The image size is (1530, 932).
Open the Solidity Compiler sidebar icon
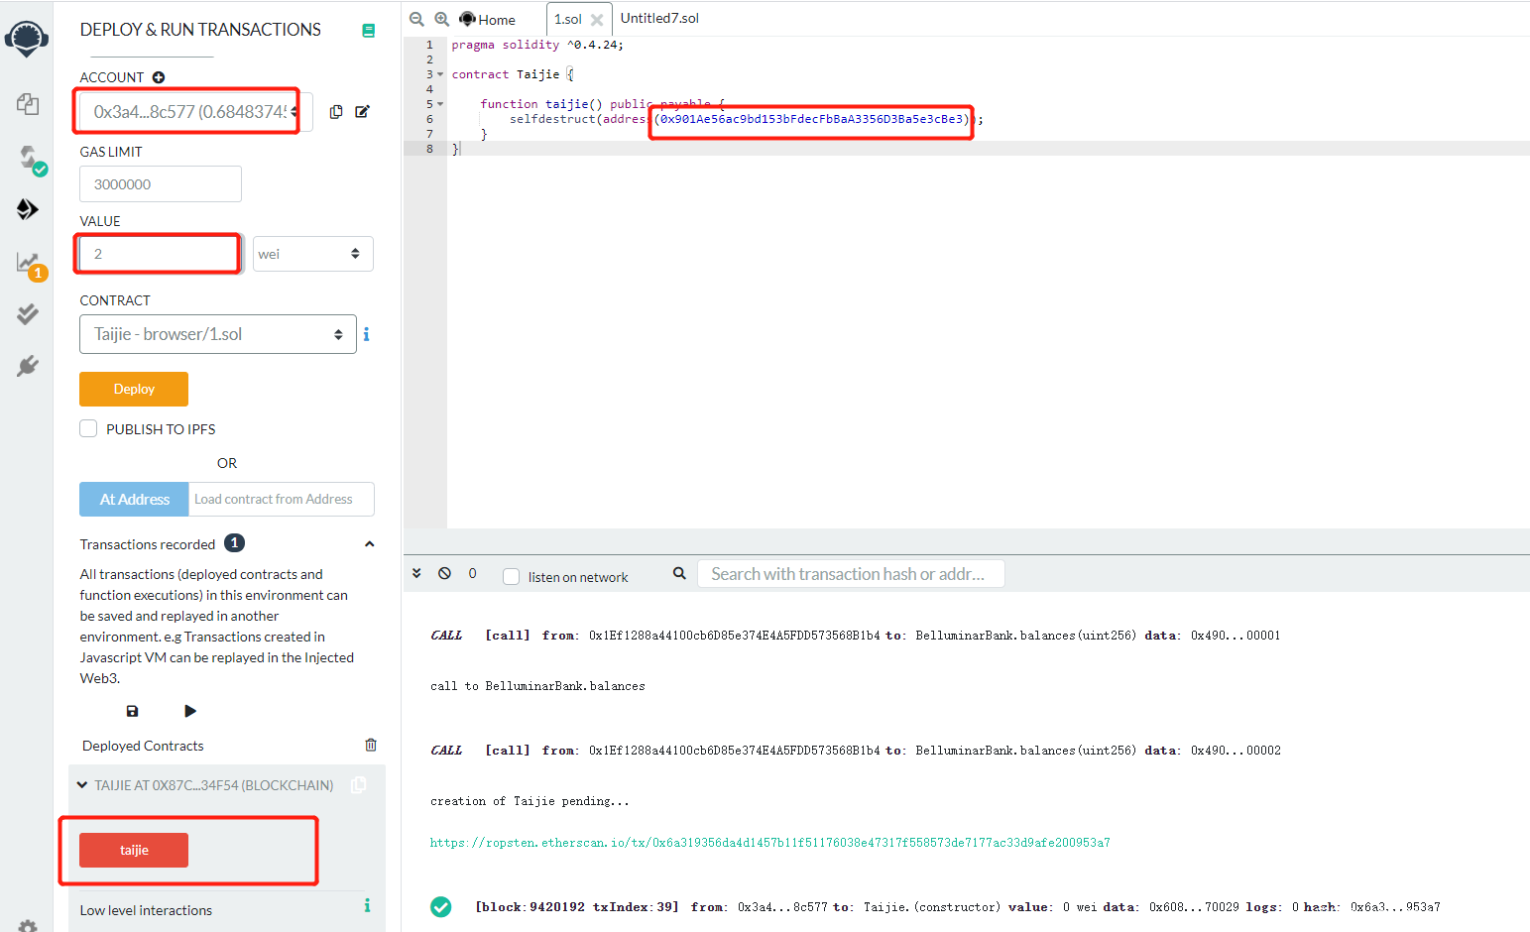tap(28, 158)
